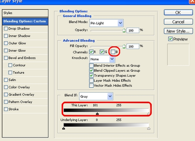Click the New Style... button
Screen dimensions: 195x141
pyautogui.click(x=178, y=31)
